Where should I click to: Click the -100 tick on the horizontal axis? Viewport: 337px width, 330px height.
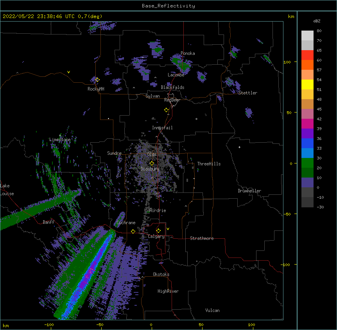point(49,325)
